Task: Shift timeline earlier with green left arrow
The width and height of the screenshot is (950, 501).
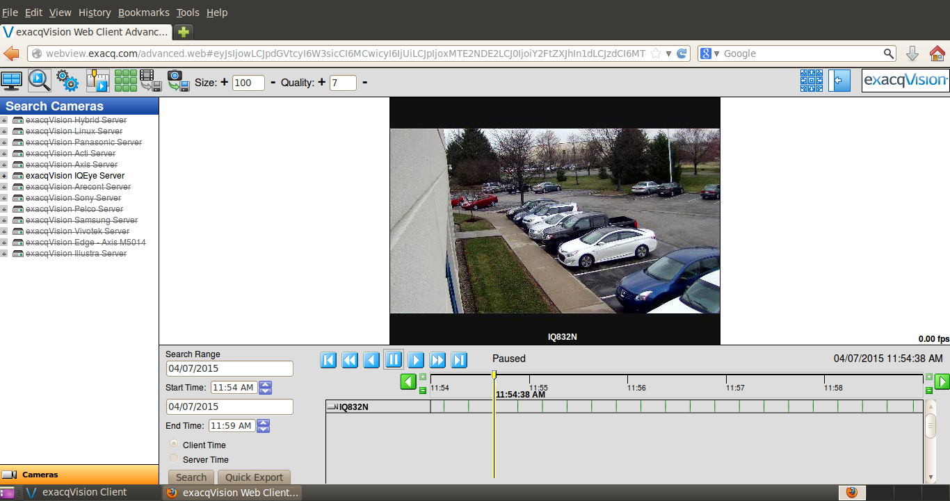Action: [x=408, y=381]
